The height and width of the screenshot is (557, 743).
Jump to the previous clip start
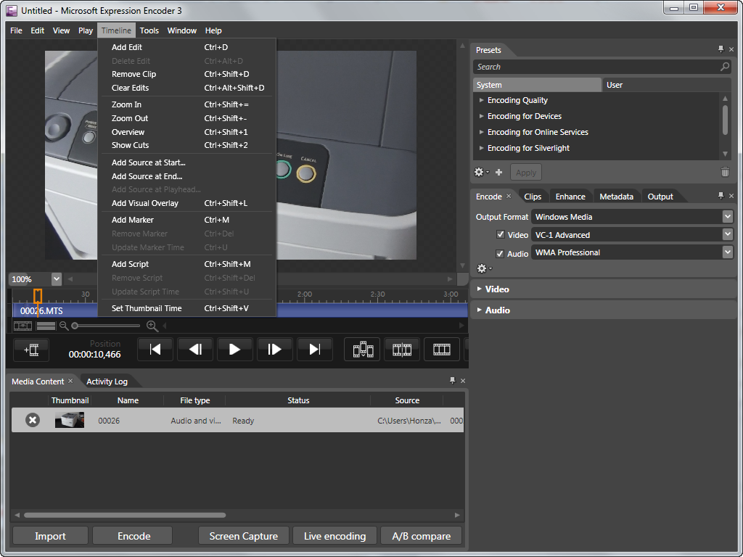click(155, 350)
